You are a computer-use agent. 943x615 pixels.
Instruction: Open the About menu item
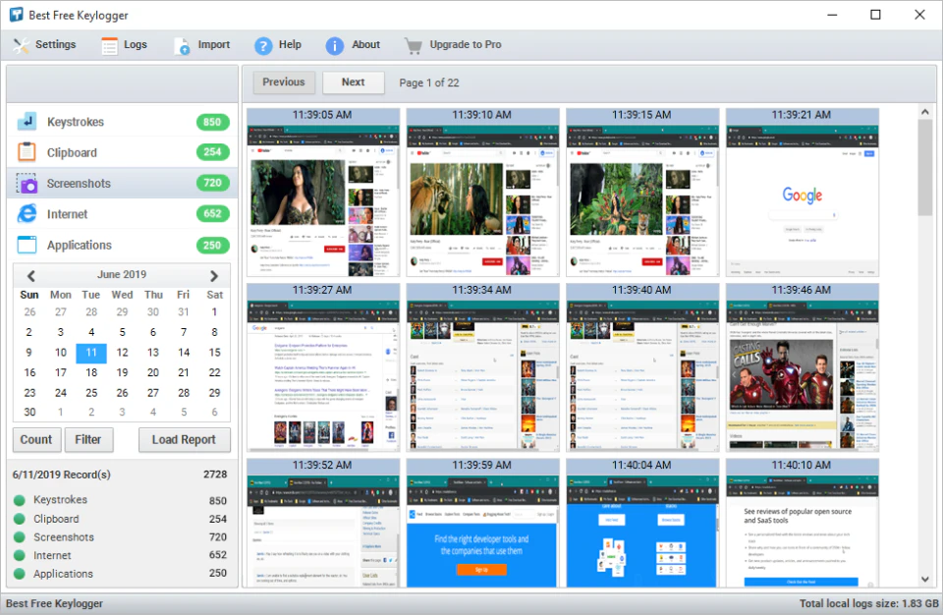point(334,43)
